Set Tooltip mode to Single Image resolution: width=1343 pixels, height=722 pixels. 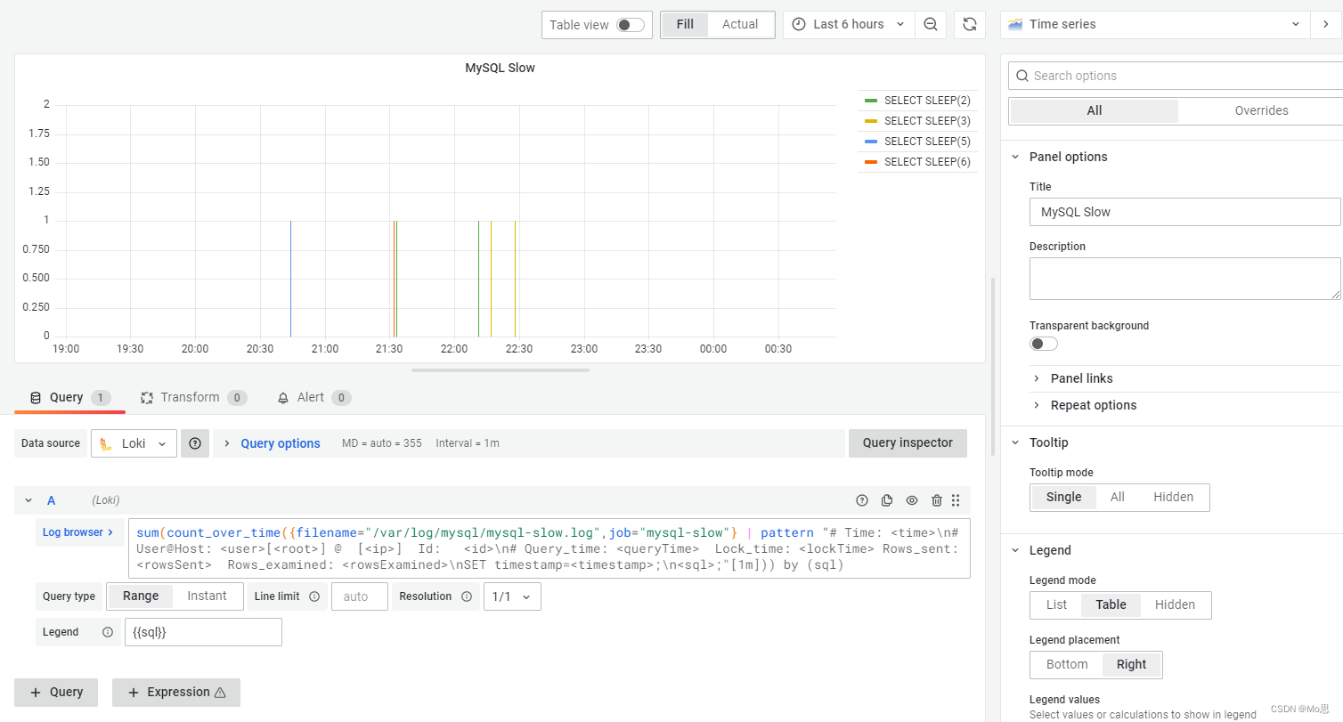pyautogui.click(x=1063, y=498)
